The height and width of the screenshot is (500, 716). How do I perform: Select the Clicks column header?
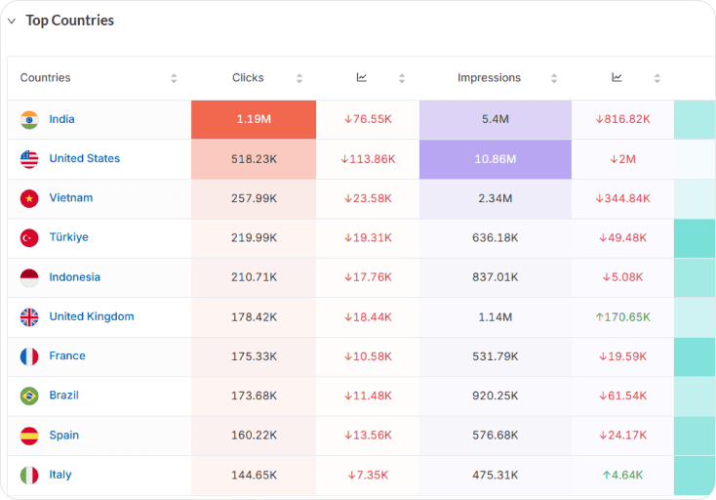point(248,78)
